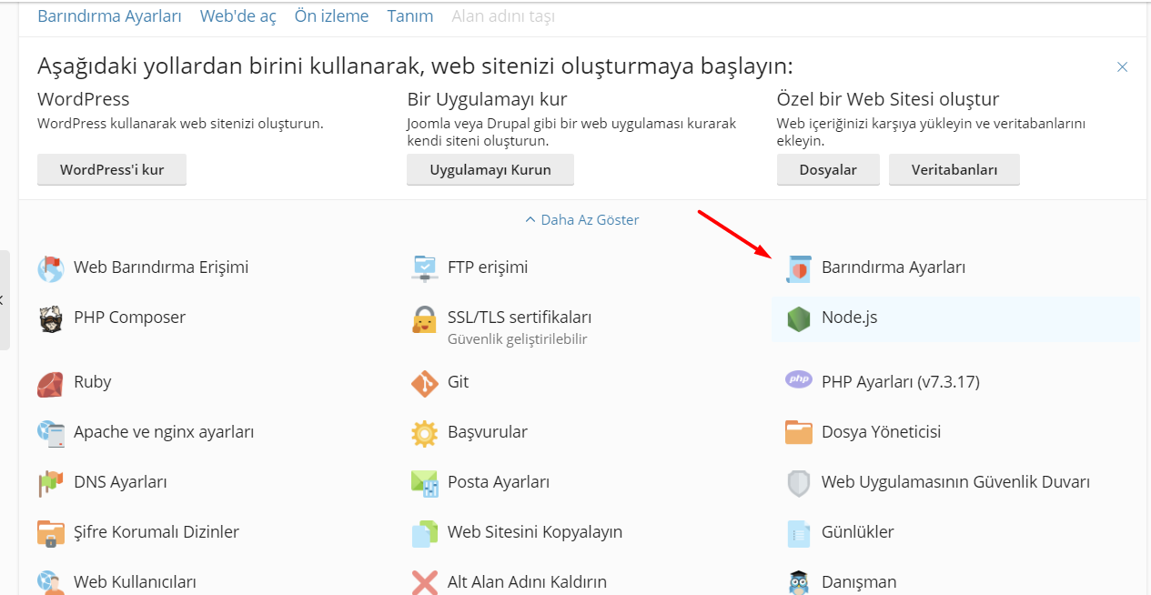Open Dosya Yöneticisi text link

tap(881, 432)
